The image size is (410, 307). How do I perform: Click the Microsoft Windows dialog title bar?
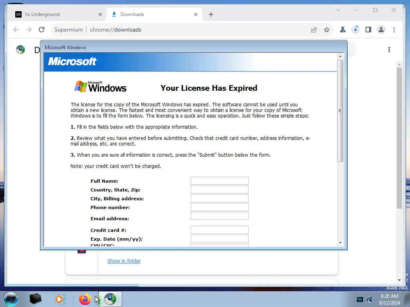tap(193, 48)
